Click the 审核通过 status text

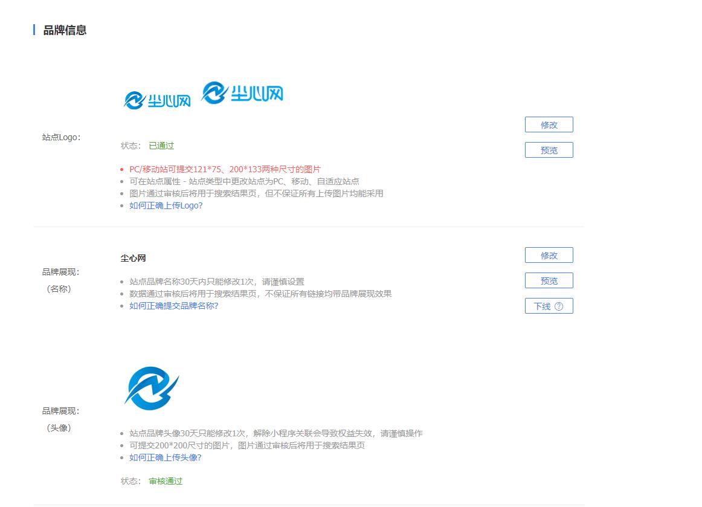(166, 481)
